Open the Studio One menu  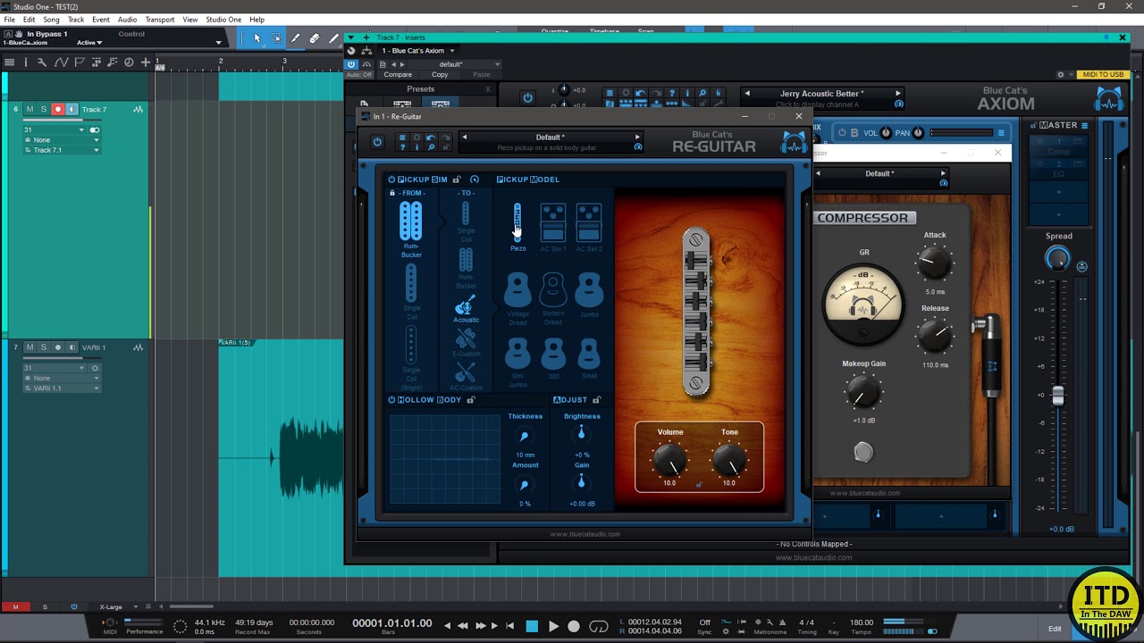tap(223, 20)
